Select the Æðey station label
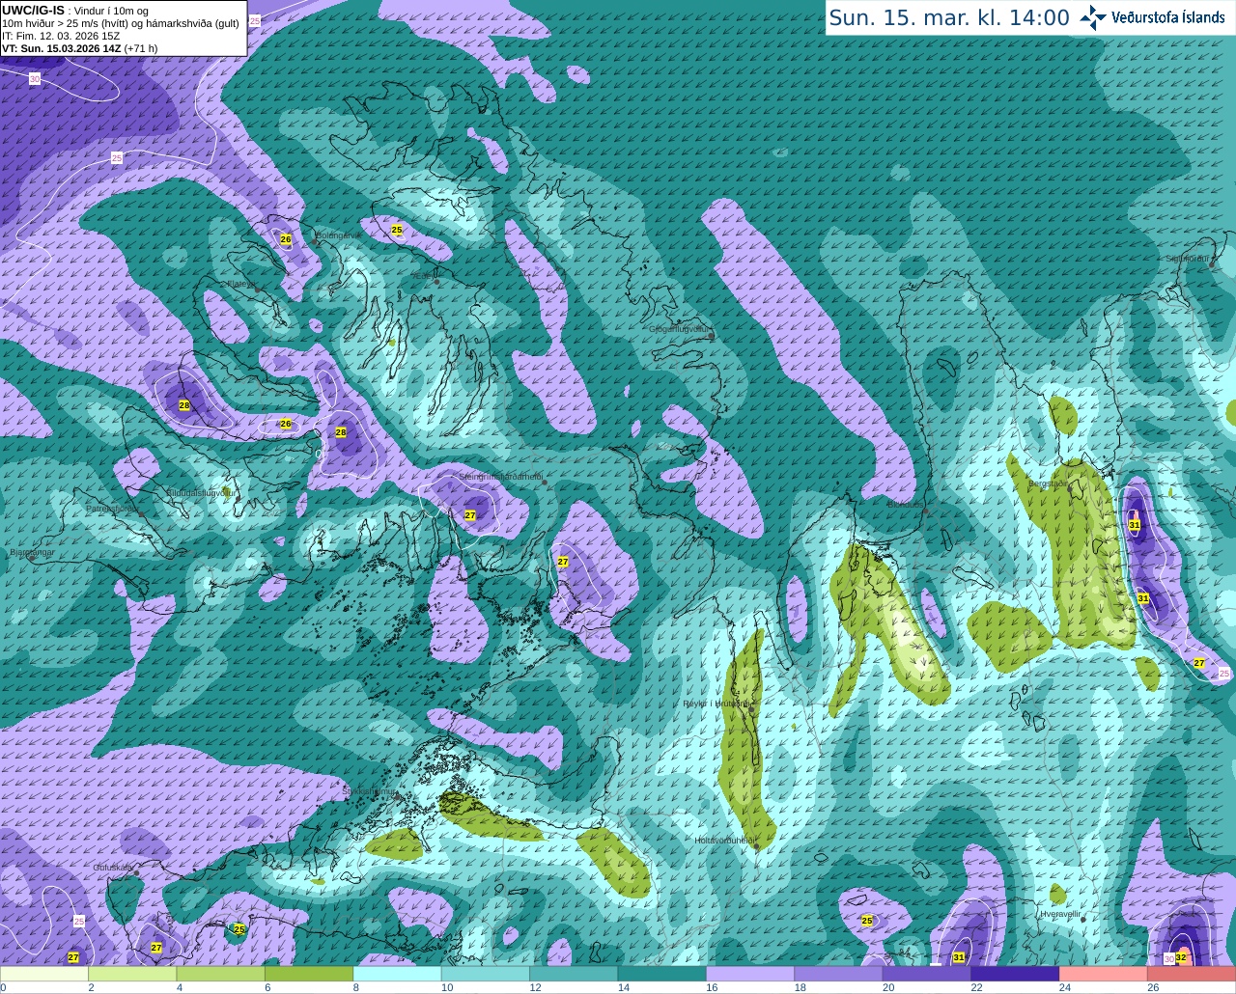1236x994 pixels. point(422,276)
